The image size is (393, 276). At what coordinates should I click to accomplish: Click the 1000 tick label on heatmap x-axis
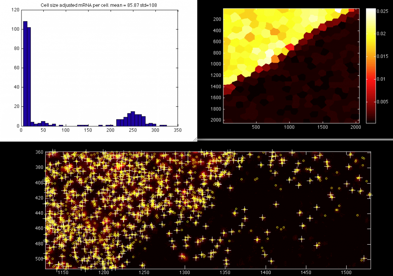pyautogui.click(x=289, y=127)
